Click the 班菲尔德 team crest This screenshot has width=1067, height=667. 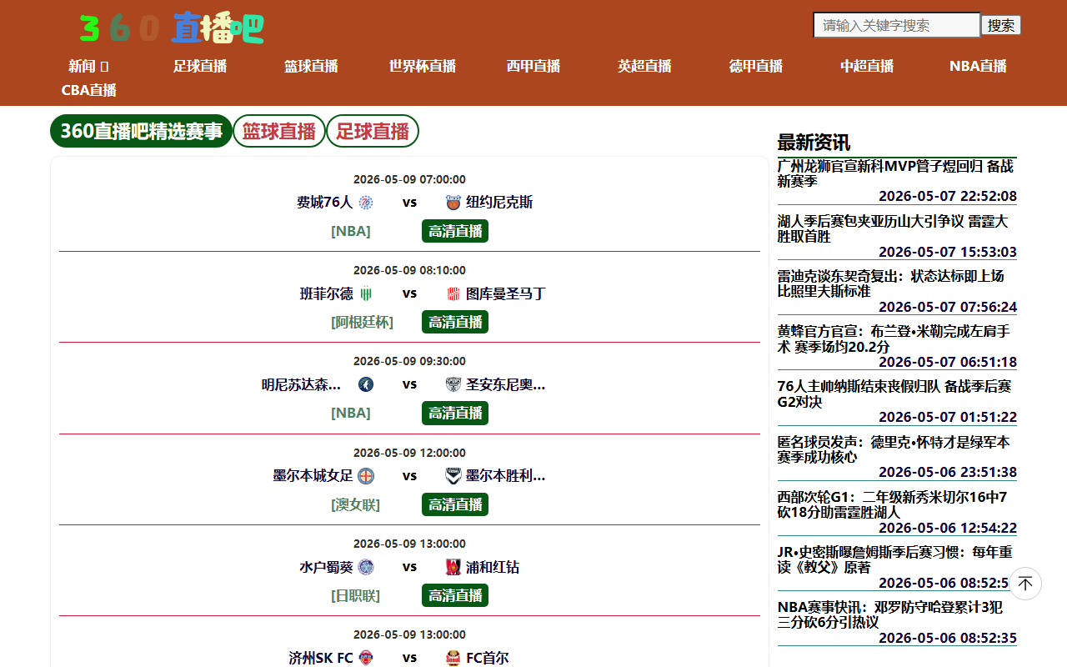click(x=366, y=293)
